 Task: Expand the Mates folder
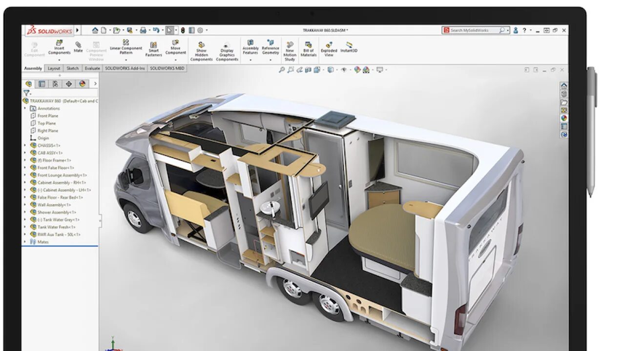pyautogui.click(x=25, y=242)
